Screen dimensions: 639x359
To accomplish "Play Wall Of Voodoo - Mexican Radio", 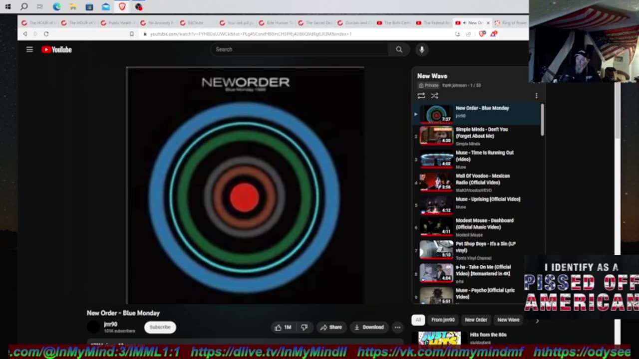I will click(x=482, y=179).
